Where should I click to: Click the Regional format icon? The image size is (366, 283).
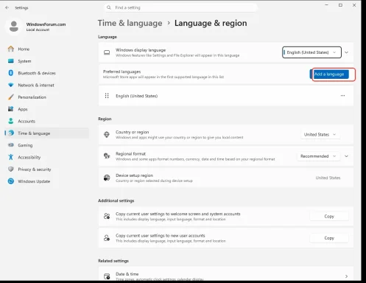[x=107, y=156]
